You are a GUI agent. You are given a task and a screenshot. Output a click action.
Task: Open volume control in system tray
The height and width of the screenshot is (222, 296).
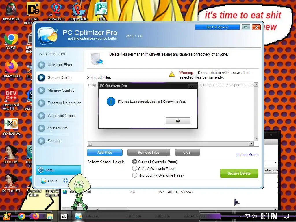point(254,216)
